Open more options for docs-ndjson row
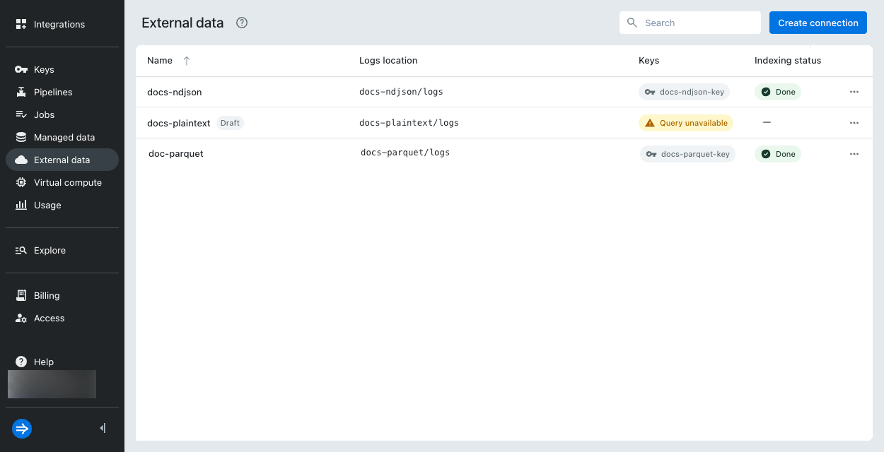Image resolution: width=884 pixels, height=452 pixels. 854,92
